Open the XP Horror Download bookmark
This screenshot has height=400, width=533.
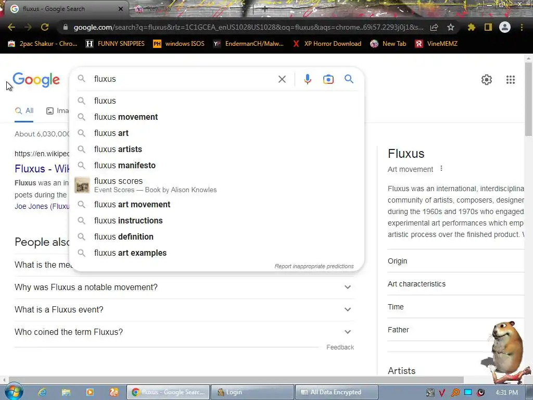(x=327, y=44)
